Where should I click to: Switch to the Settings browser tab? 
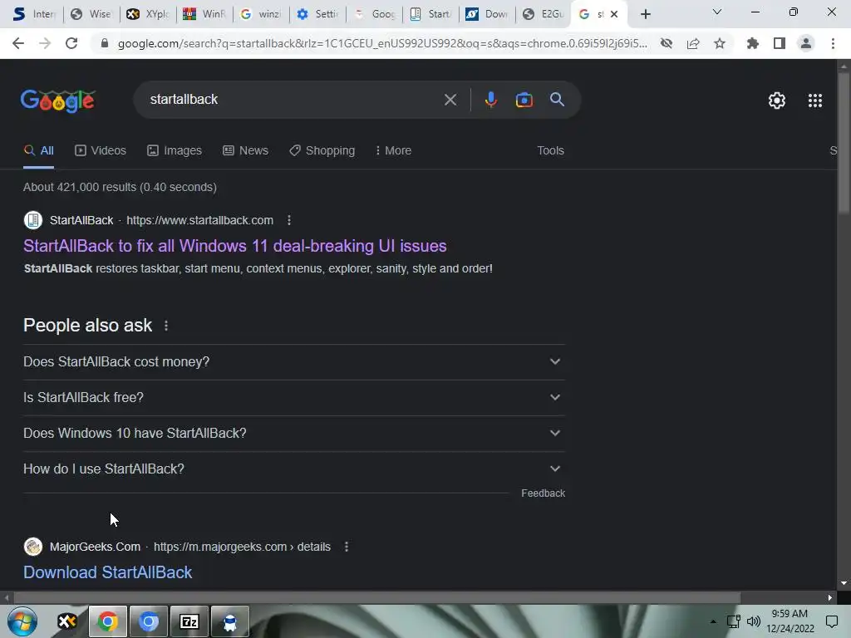(317, 14)
